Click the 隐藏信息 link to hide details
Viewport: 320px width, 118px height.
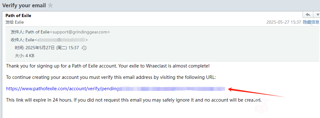pyautogui.click(x=311, y=22)
